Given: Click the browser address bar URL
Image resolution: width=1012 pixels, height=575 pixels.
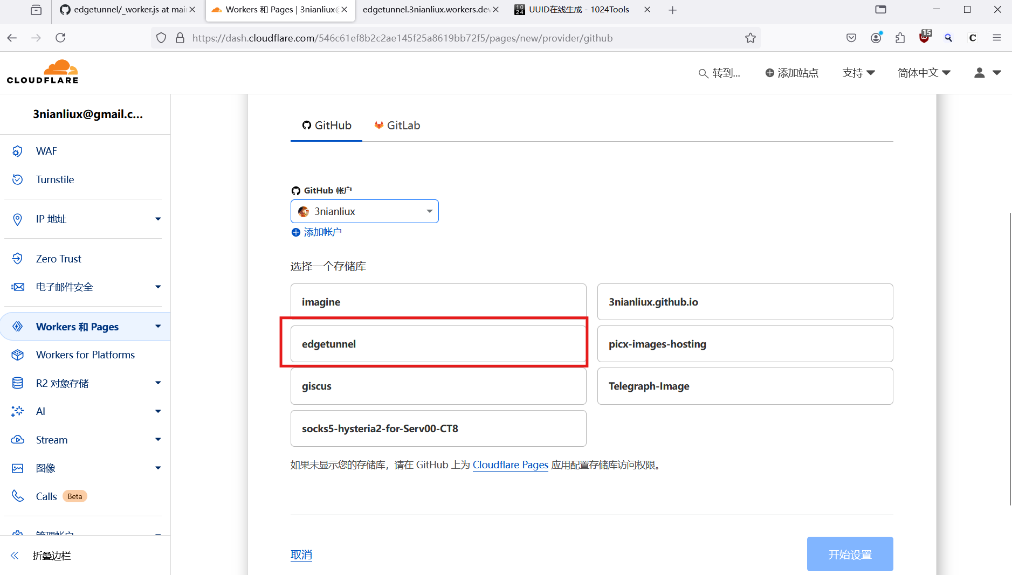Looking at the screenshot, I should tap(402, 38).
